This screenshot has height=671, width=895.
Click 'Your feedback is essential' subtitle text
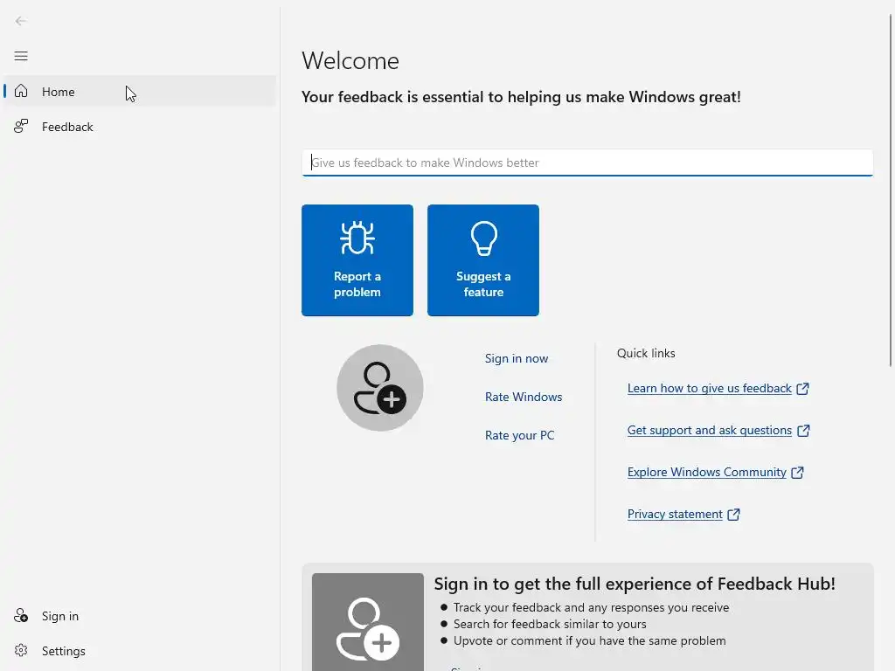click(x=521, y=97)
